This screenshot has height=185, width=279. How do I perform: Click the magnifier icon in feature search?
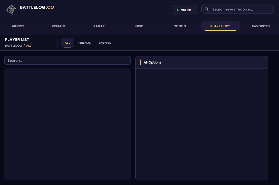(x=207, y=9)
